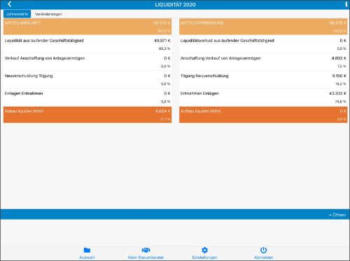Tap the Abmelden power icon
This screenshot has width=350, height=261.
pos(263,250)
